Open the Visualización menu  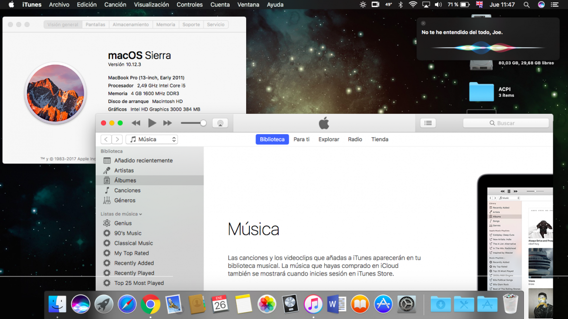pyautogui.click(x=151, y=5)
